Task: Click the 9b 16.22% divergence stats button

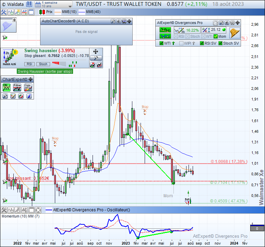Action: click(x=187, y=30)
